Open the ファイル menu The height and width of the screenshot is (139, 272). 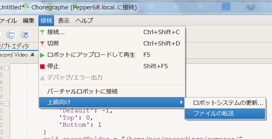8,21
